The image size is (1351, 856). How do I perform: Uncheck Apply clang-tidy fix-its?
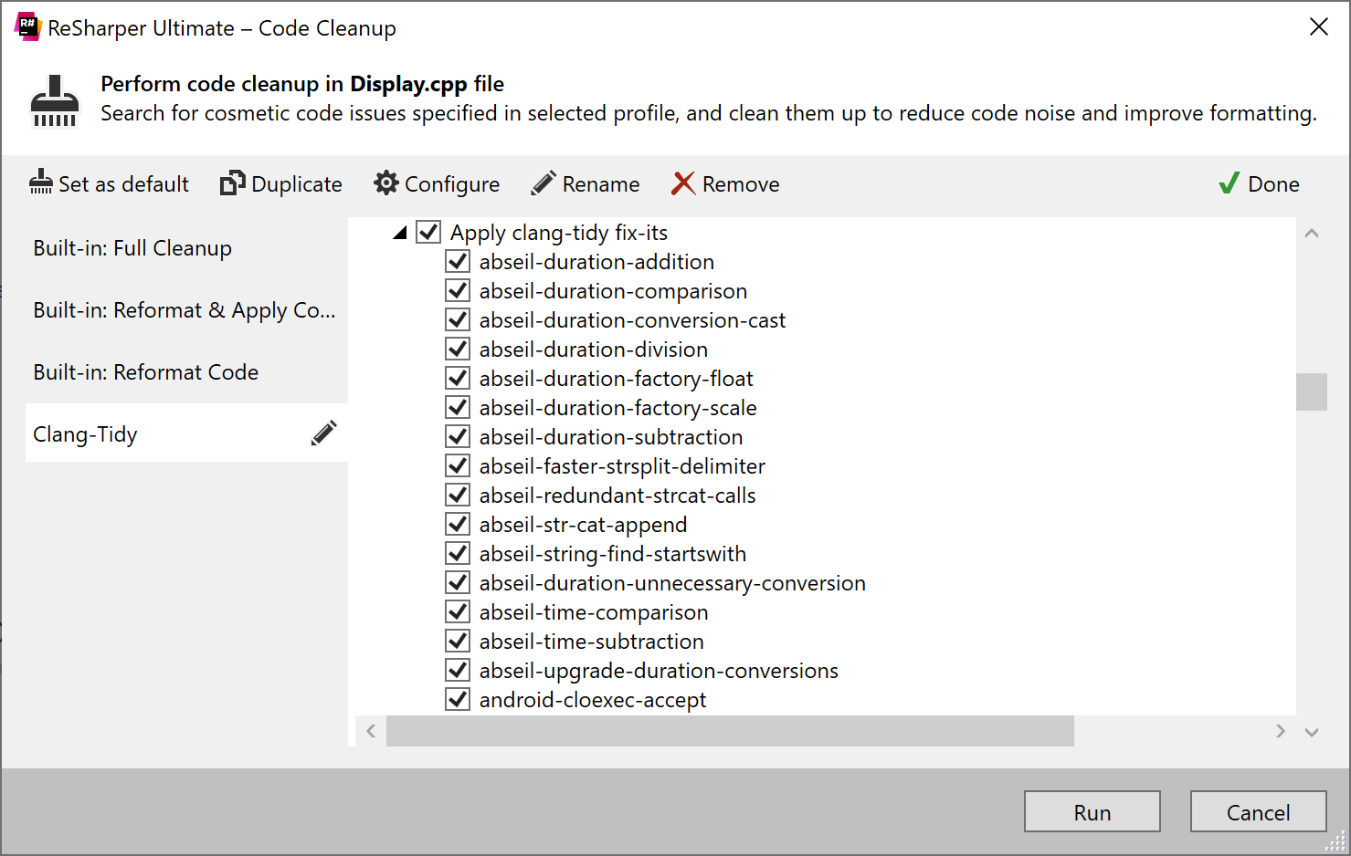427,232
